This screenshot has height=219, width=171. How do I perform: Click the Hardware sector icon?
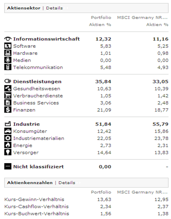click(8, 53)
